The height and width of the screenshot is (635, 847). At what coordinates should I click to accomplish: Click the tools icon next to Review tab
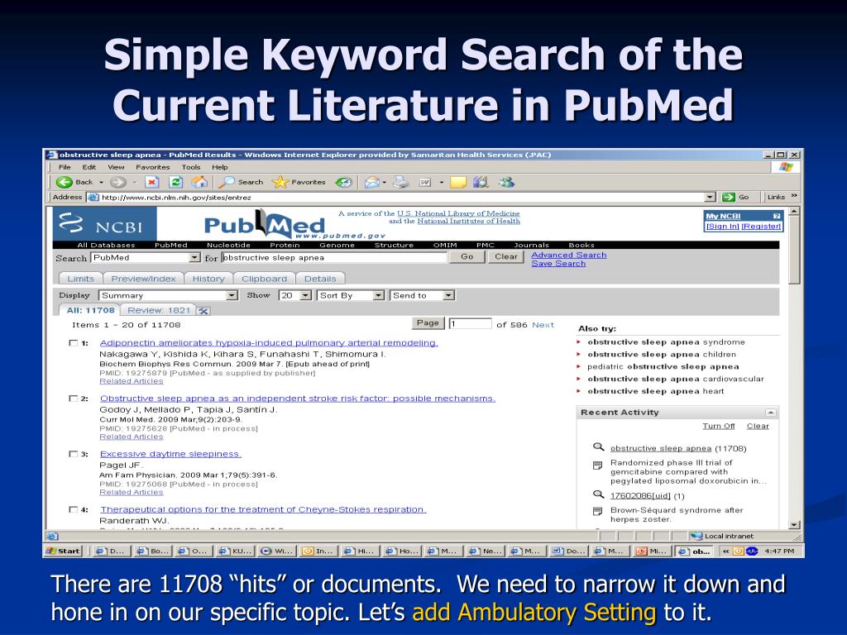203,311
